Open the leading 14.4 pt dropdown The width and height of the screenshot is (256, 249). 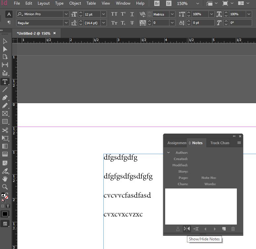click(103, 23)
